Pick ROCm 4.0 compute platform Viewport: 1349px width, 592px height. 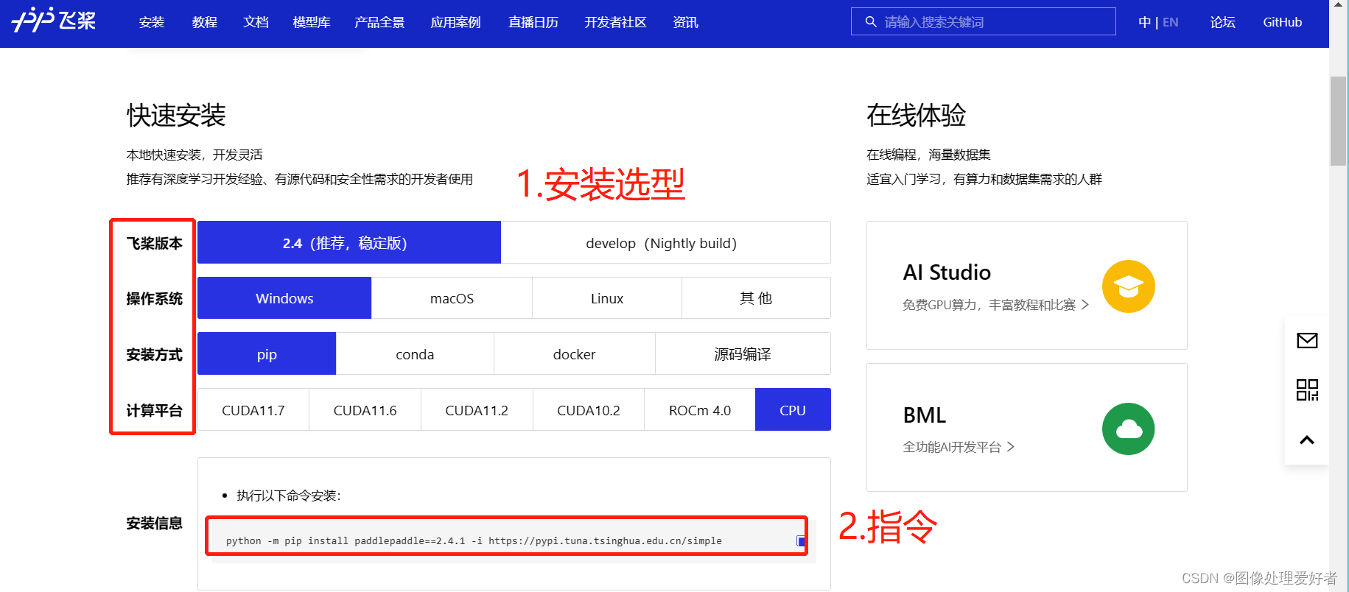click(x=700, y=410)
